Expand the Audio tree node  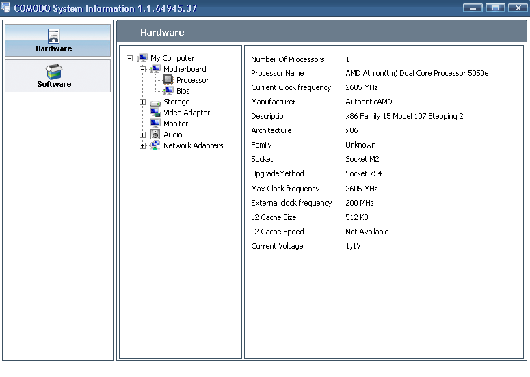click(143, 135)
